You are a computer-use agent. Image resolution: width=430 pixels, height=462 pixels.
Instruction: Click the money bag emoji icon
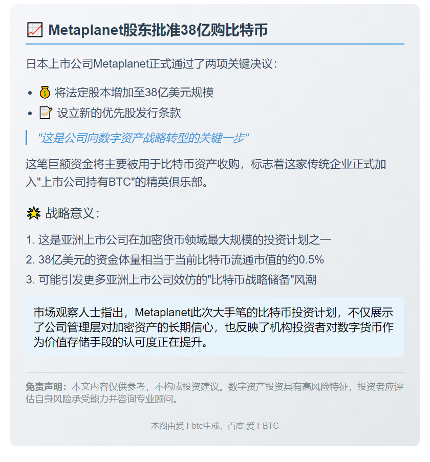[x=45, y=93]
